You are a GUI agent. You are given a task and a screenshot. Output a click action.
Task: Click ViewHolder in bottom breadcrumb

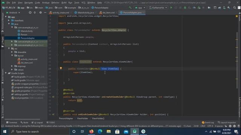click(x=82, y=118)
